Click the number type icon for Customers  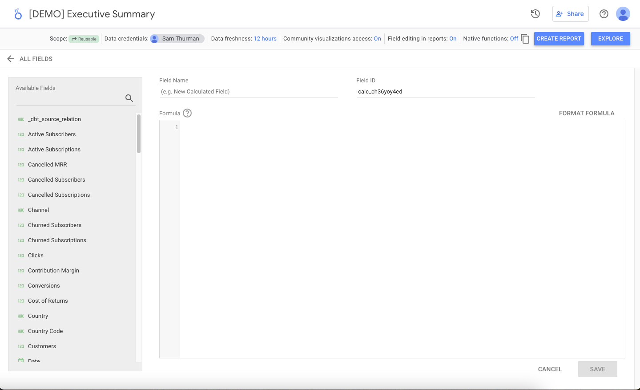(21, 346)
